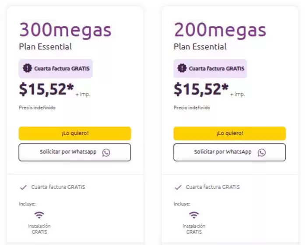Click WhatsApp icon in 300megas card
Image resolution: width=305 pixels, height=245 pixels.
(106, 152)
